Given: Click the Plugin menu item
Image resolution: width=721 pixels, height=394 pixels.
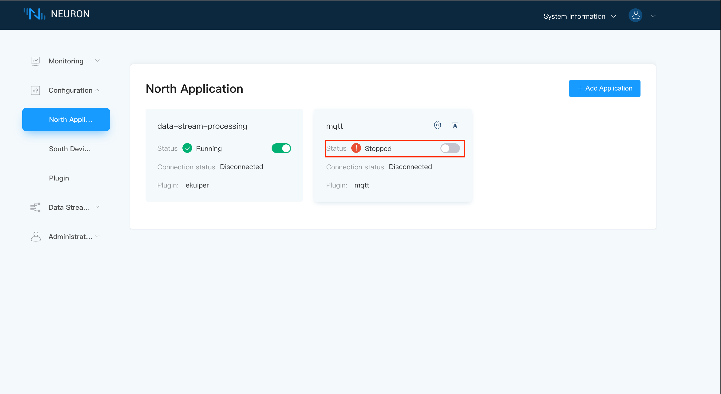Looking at the screenshot, I should click(58, 177).
